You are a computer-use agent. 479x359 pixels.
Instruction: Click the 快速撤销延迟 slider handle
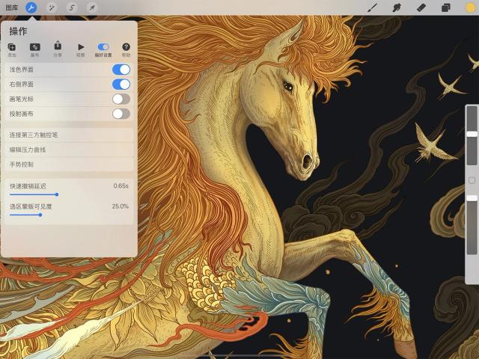click(x=57, y=194)
